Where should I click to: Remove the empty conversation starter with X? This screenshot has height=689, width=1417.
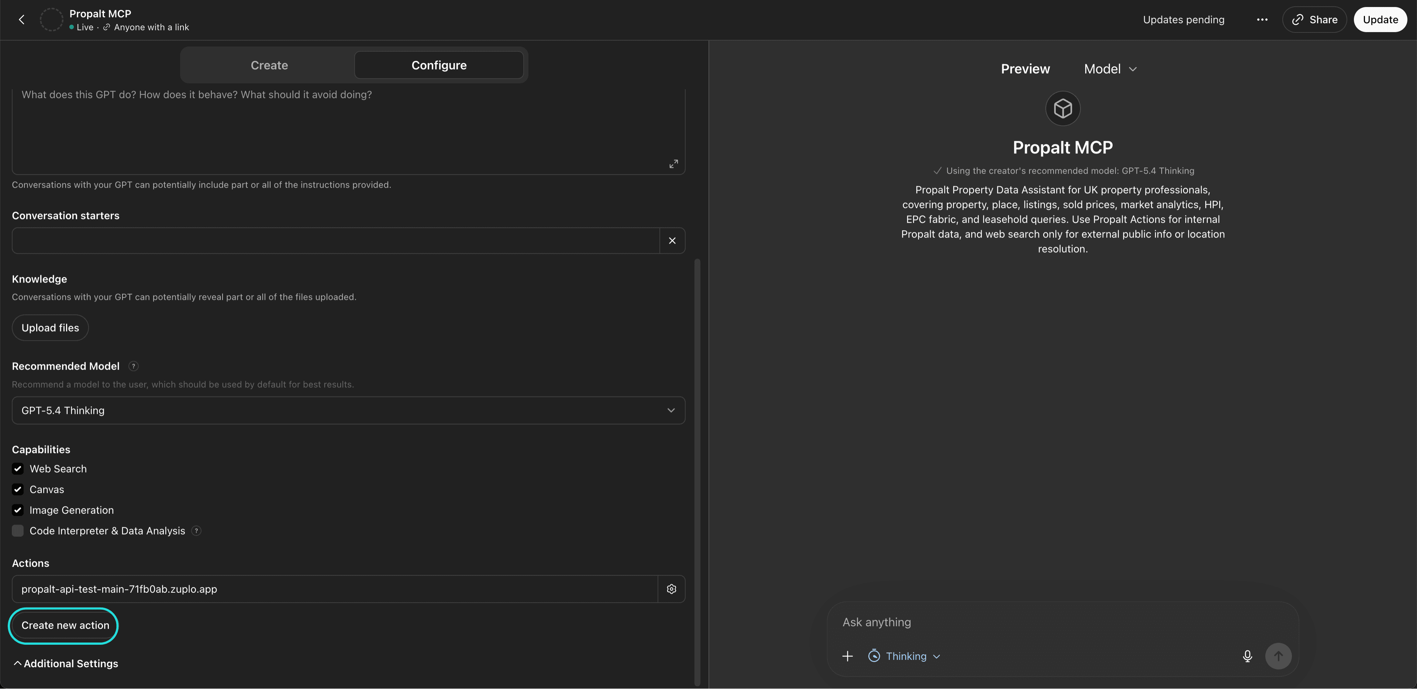tap(672, 241)
